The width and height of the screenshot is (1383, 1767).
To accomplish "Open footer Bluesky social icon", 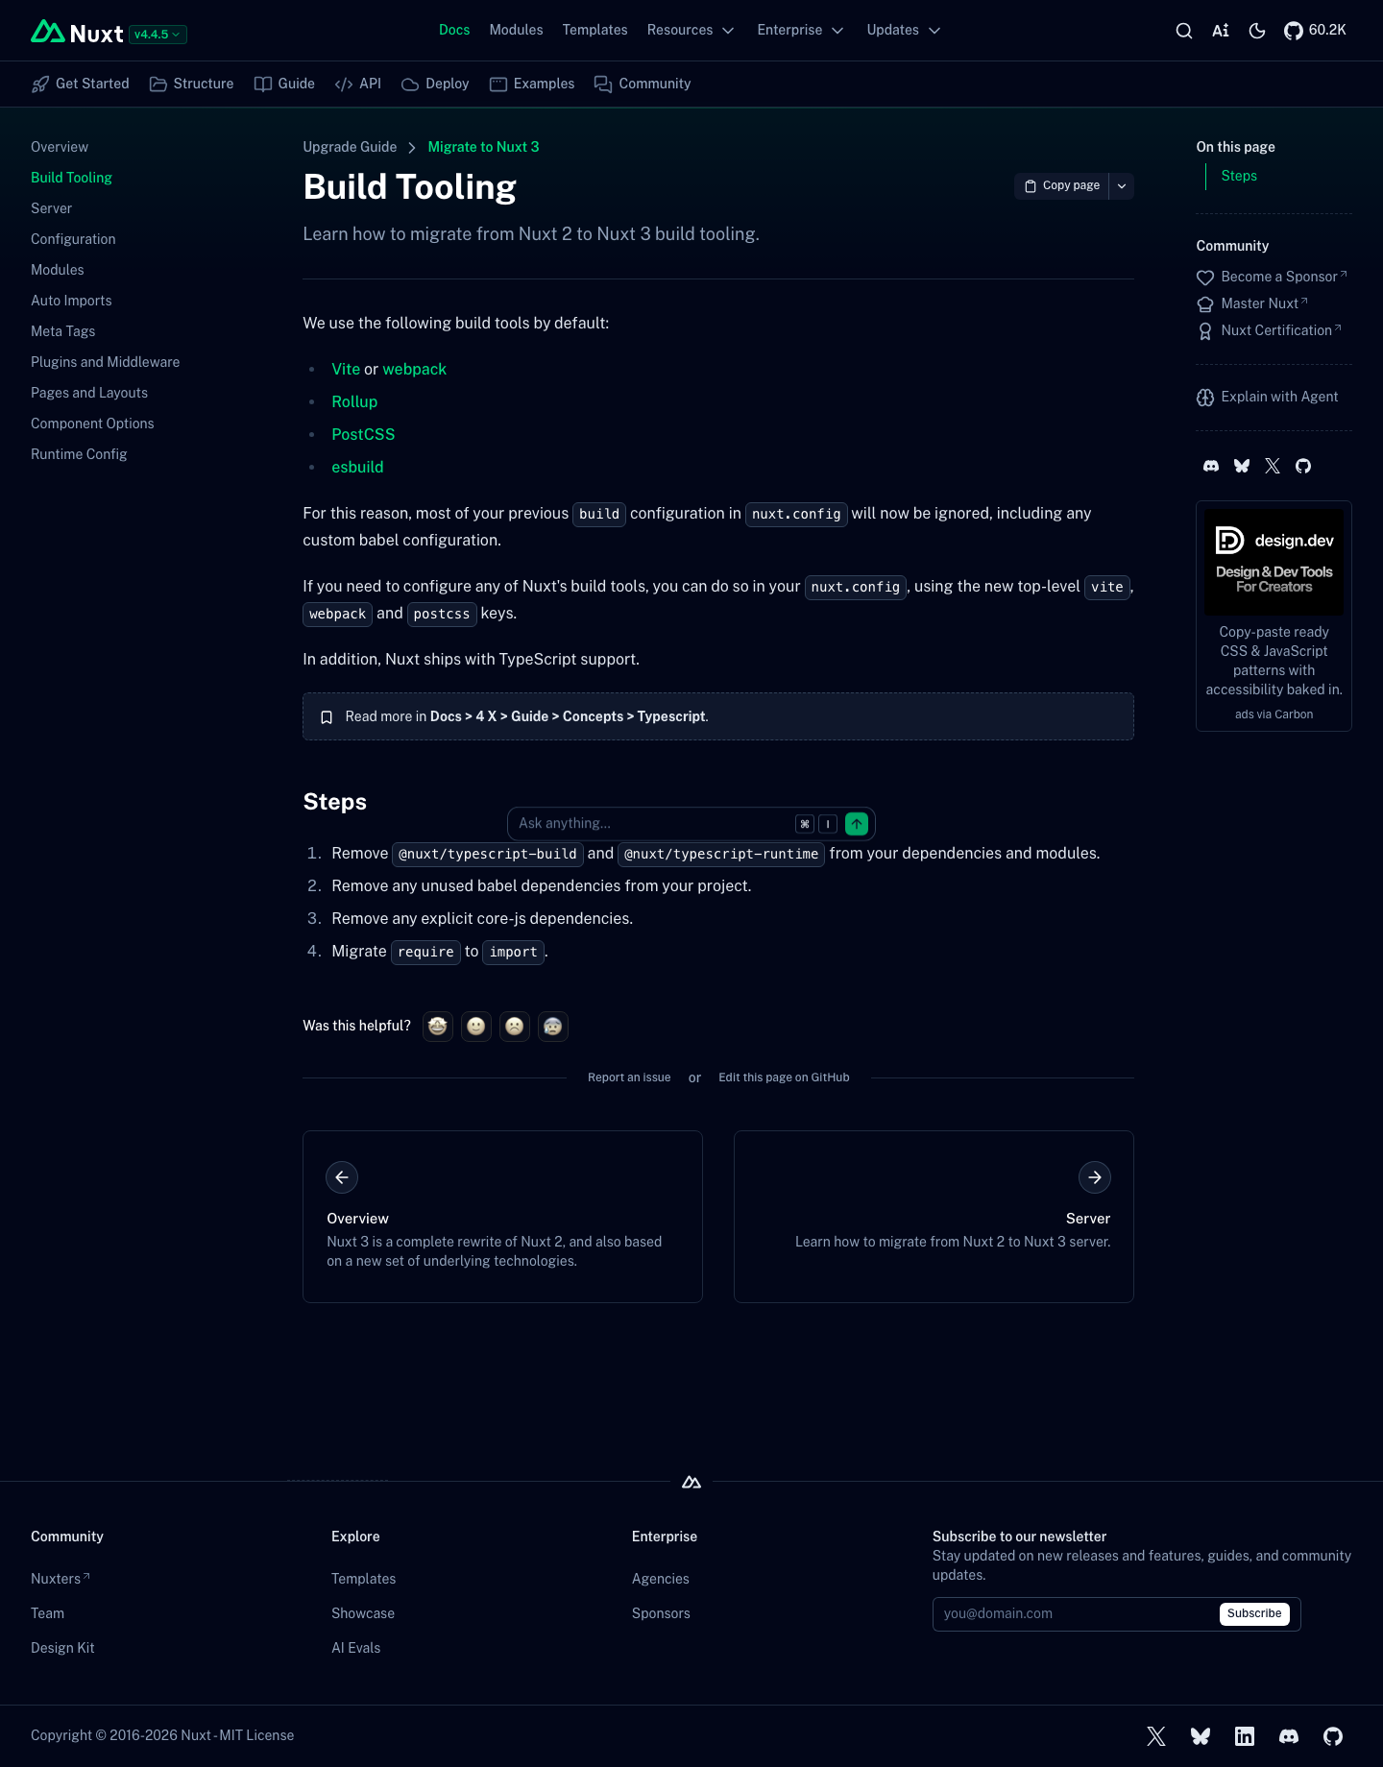I will click(x=1201, y=1736).
